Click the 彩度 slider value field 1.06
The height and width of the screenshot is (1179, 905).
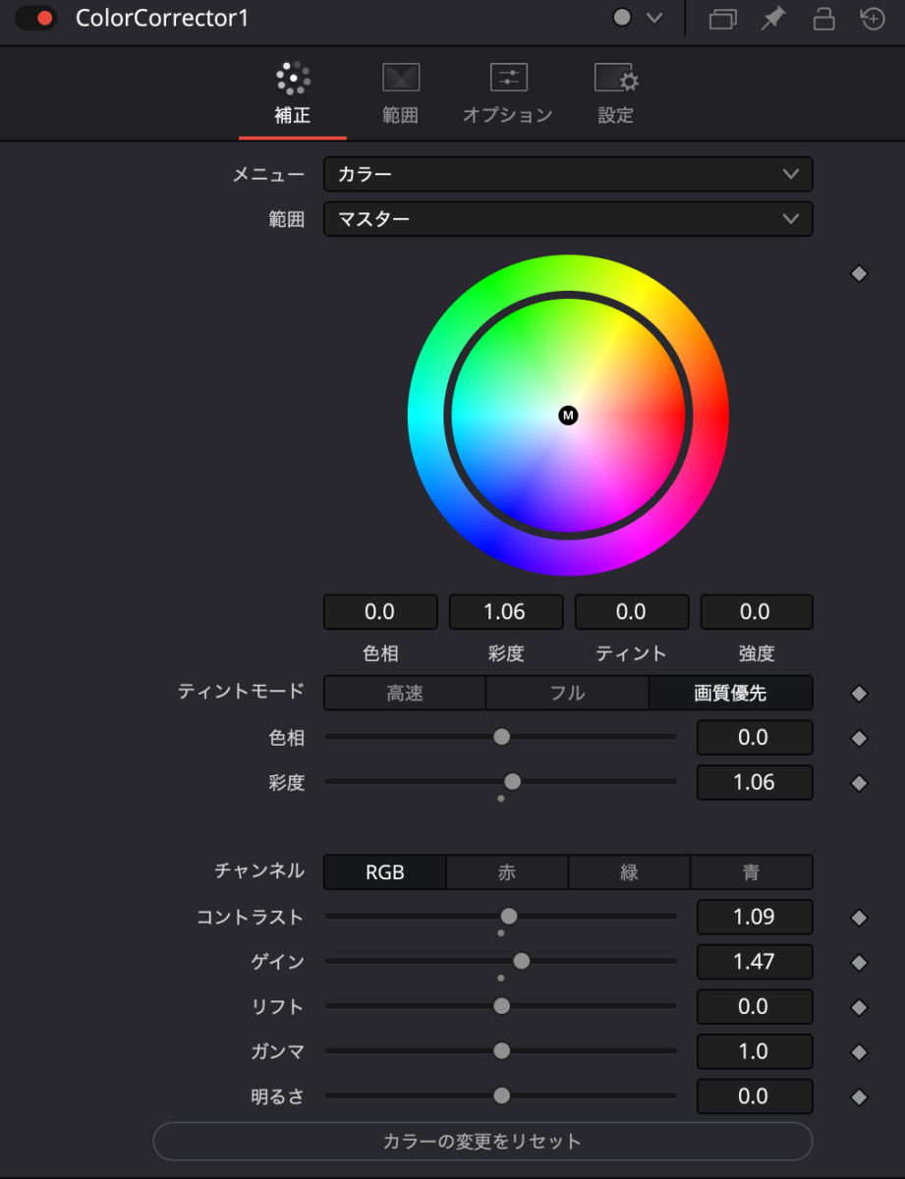[755, 783]
